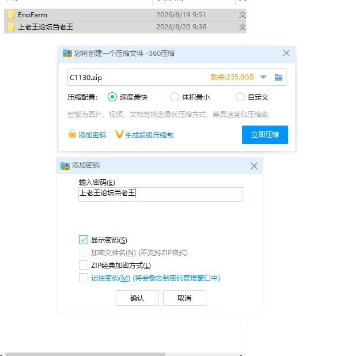
Task: Check the 记住密码(M) checkbox
Action: pyautogui.click(x=84, y=278)
